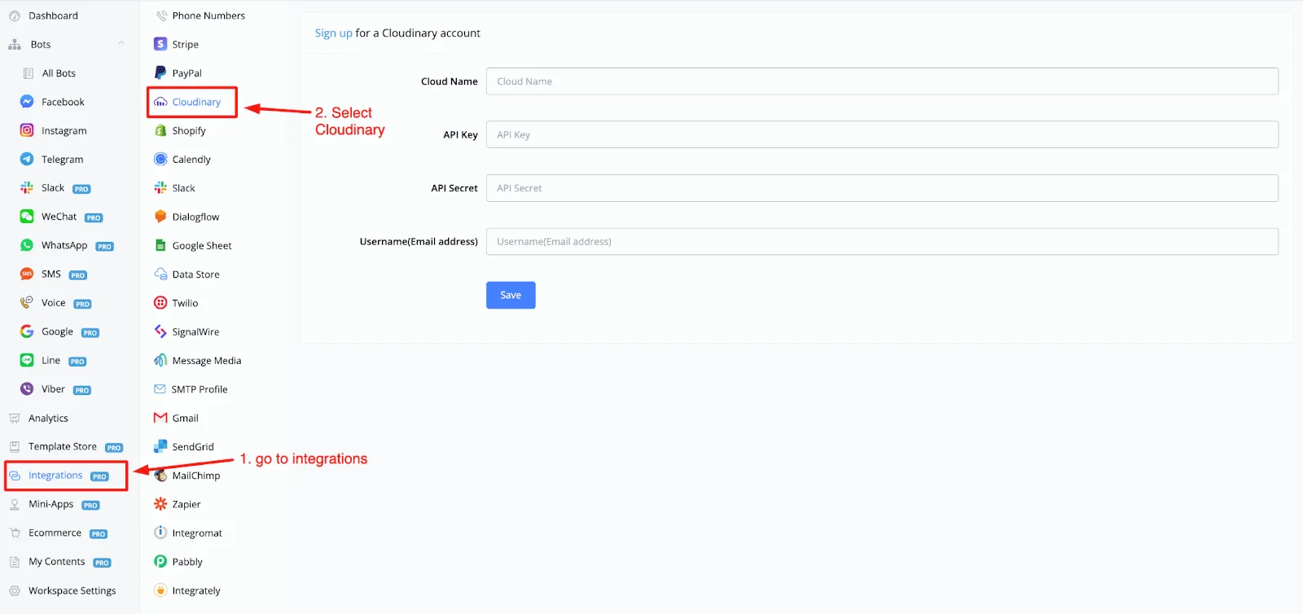Click into the API Secret field
The height and width of the screenshot is (614, 1303).
[882, 188]
